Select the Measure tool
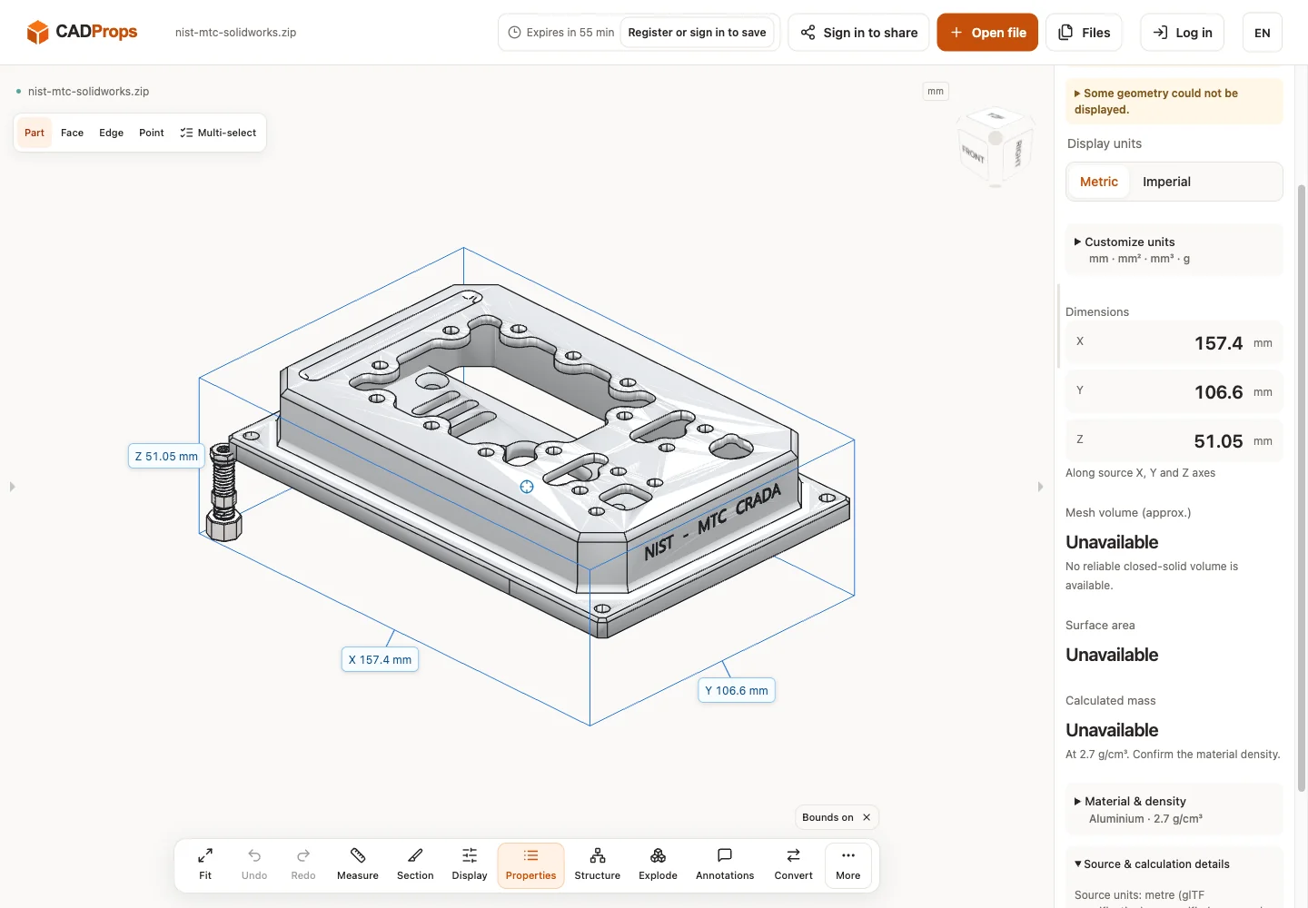 (x=358, y=865)
